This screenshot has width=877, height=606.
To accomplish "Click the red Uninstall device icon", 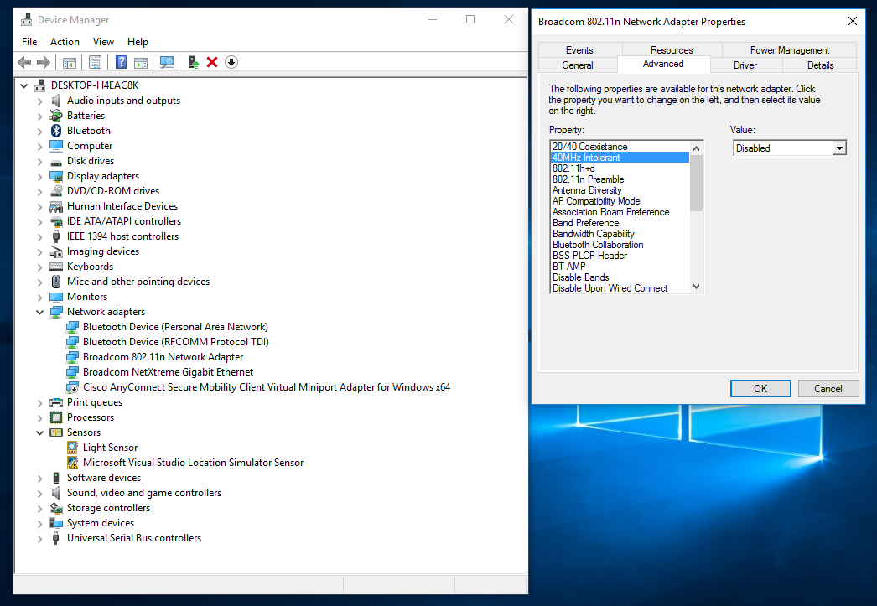I will point(211,62).
